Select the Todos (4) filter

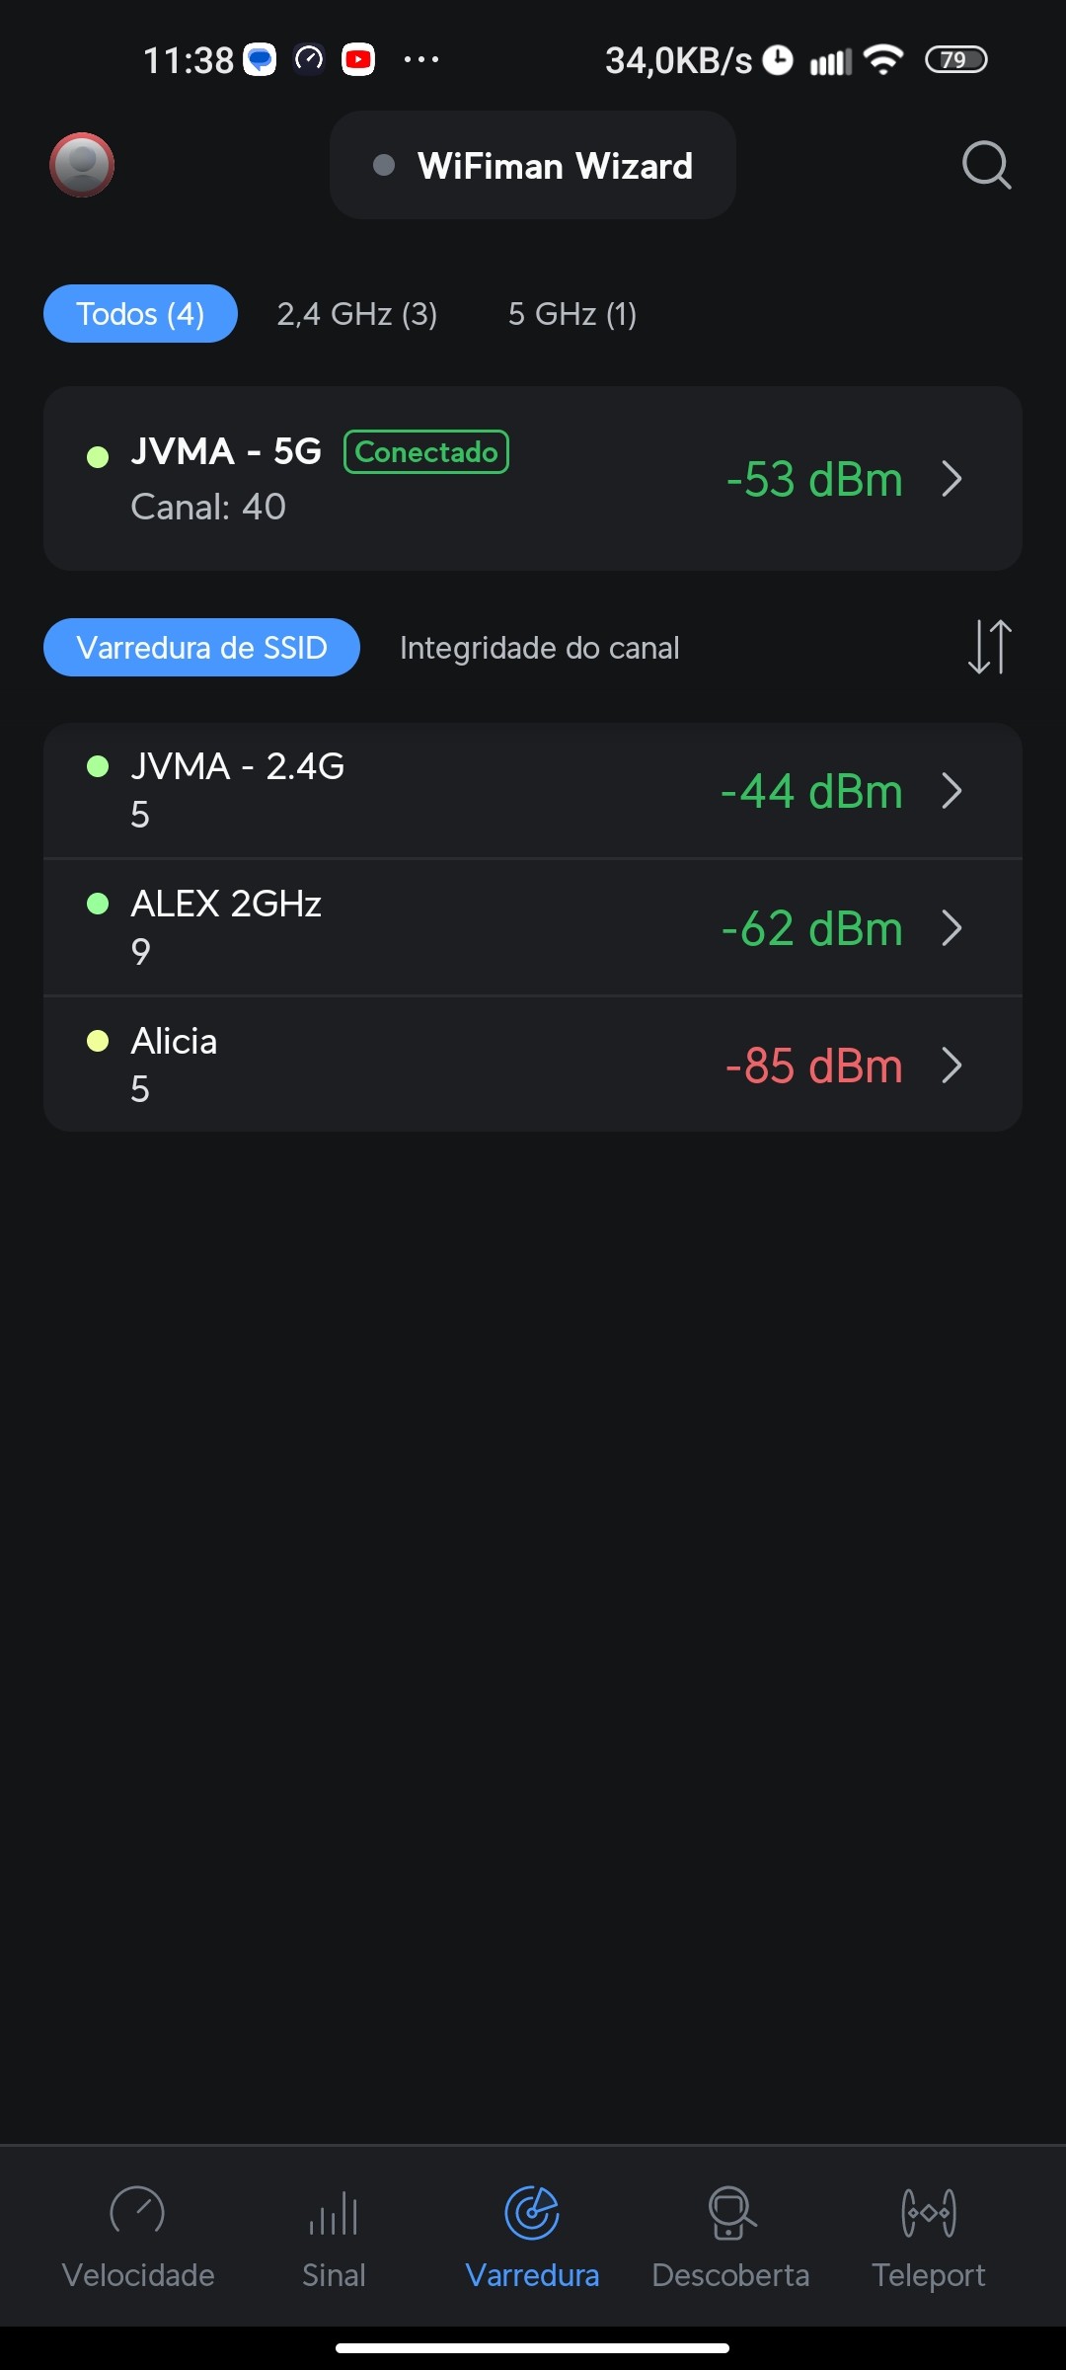tap(140, 314)
